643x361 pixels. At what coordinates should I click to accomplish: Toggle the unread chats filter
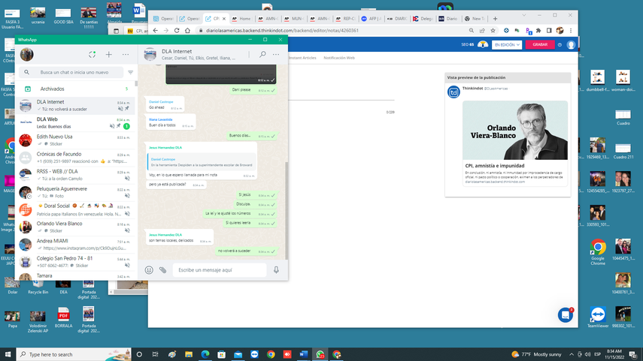130,73
